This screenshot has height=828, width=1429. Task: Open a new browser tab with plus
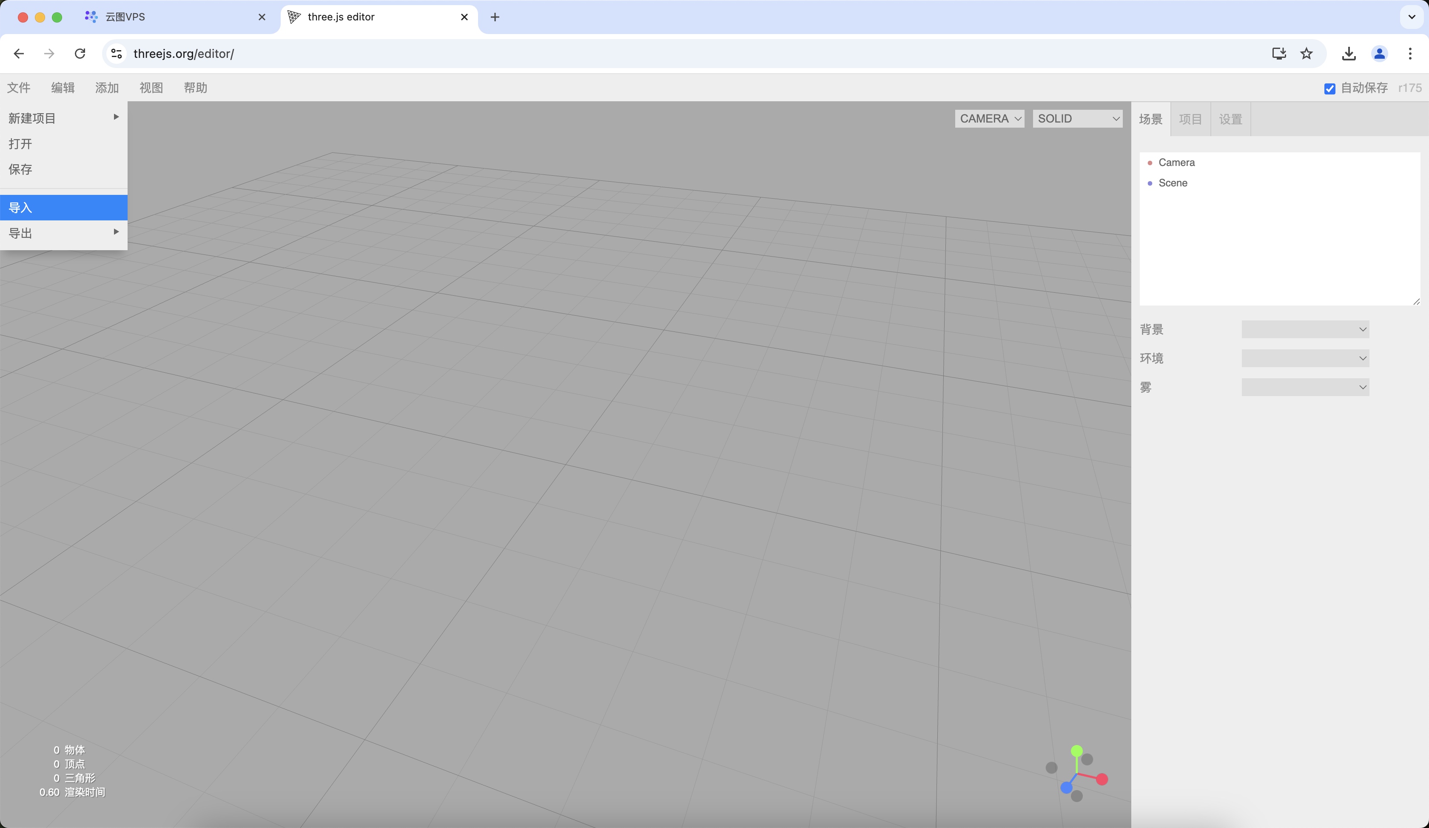[x=495, y=17]
